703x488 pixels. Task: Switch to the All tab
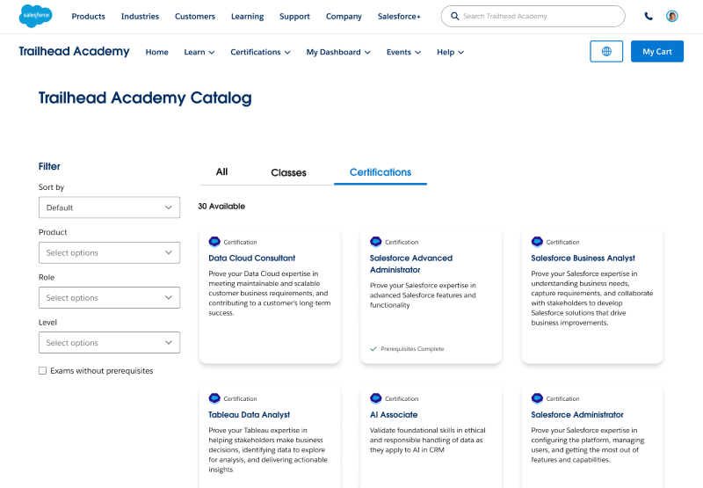click(x=221, y=172)
